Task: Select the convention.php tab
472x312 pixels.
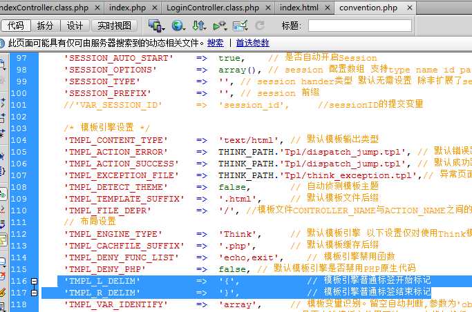Action: (368, 8)
